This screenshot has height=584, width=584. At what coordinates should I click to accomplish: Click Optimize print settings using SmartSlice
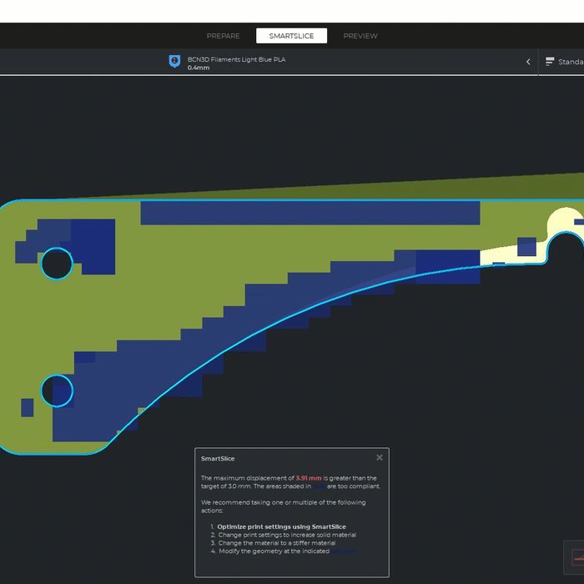point(281,526)
